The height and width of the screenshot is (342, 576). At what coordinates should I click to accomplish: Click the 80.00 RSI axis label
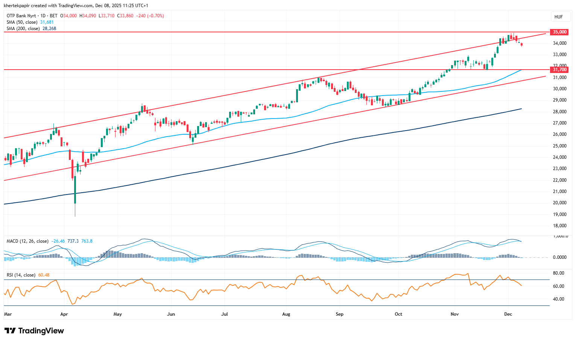tap(559, 273)
